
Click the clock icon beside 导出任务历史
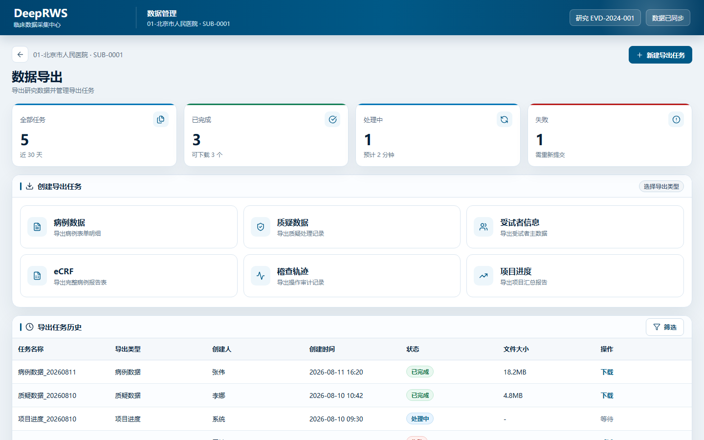click(x=29, y=327)
